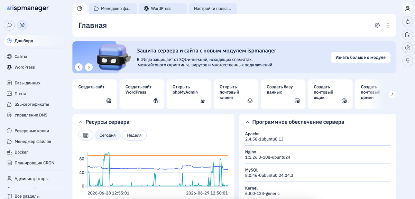This screenshot has height=199, width=415.
Task: Open the three-dot menu beside Главная
Action: pos(388,25)
